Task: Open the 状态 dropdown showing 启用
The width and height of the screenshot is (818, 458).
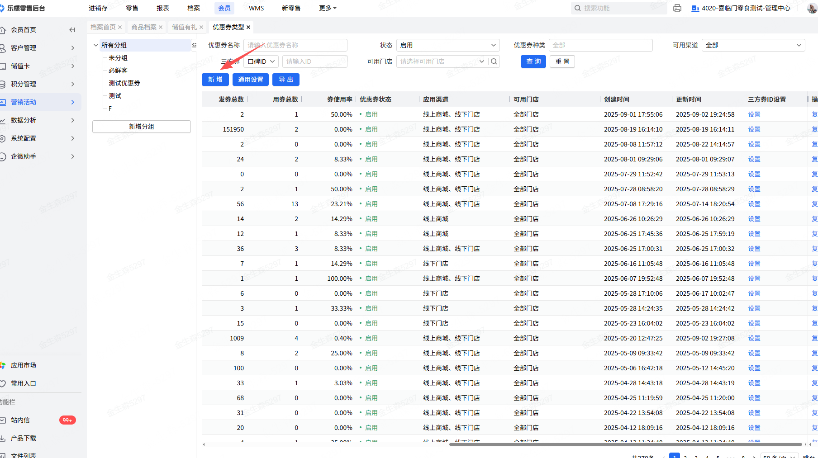Action: 447,45
